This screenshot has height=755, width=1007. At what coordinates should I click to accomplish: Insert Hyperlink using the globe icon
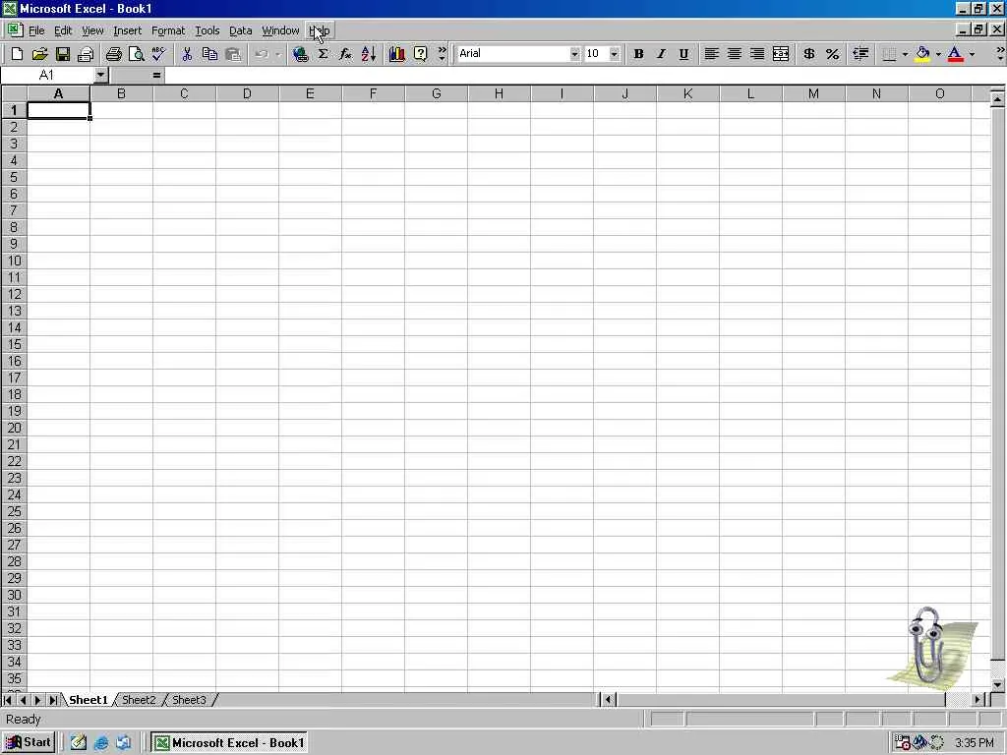[x=300, y=54]
